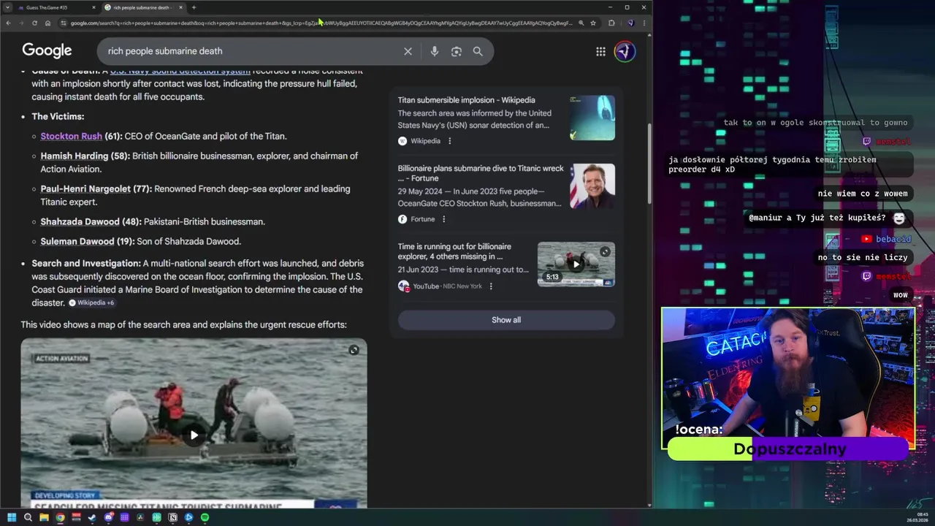Expand the embedded video with corner icon
The image size is (935, 526).
(x=354, y=350)
